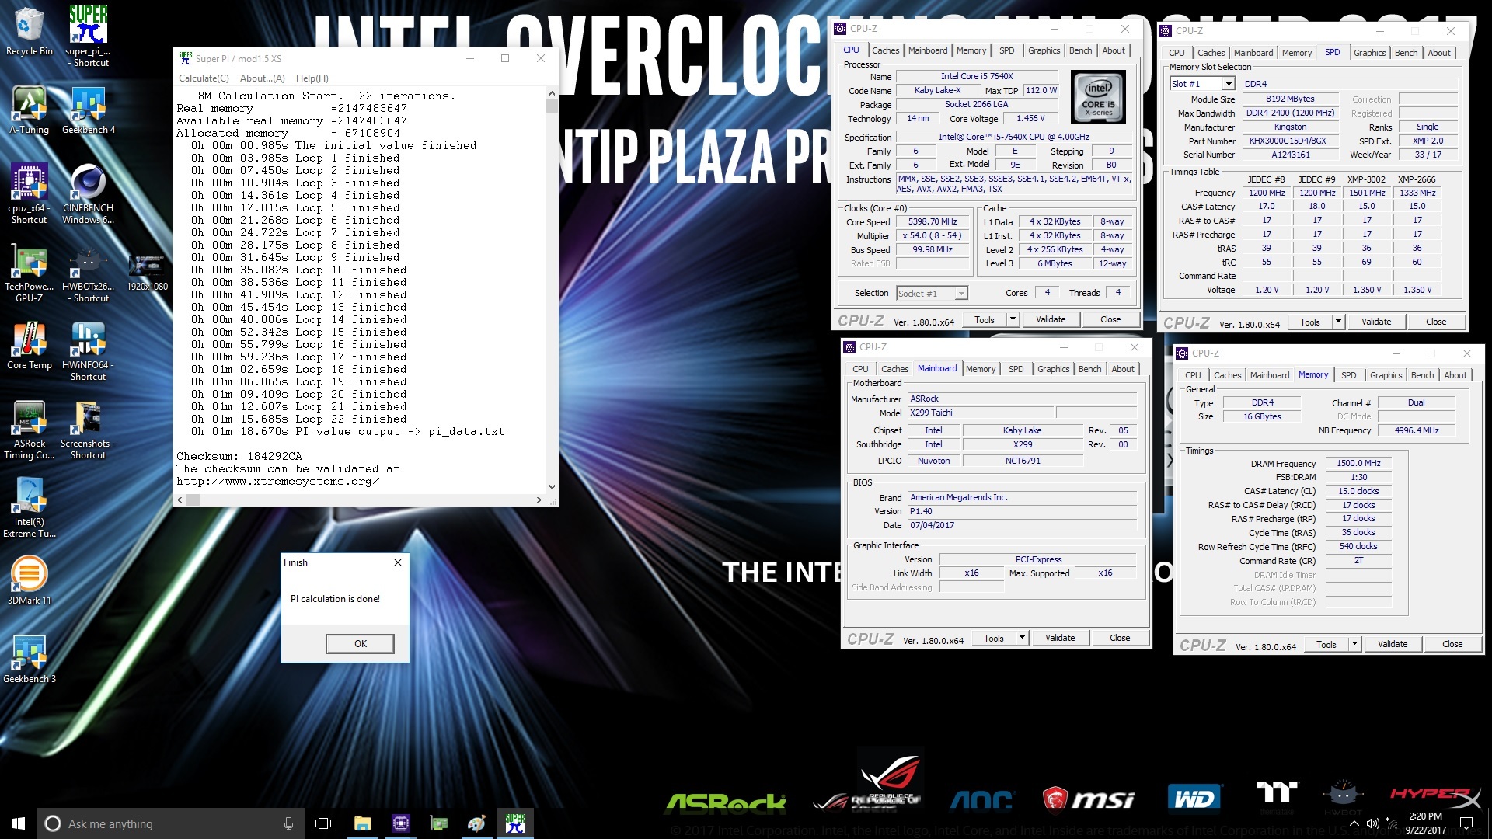The height and width of the screenshot is (839, 1492).
Task: Open the Help(H) menu in Super PI
Action: point(312,78)
